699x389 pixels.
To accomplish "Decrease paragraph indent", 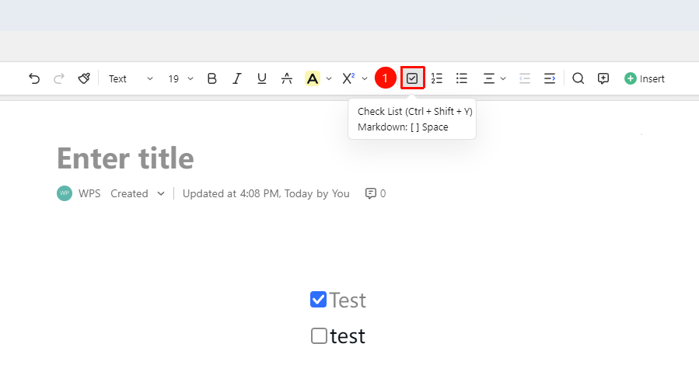I will [x=525, y=78].
